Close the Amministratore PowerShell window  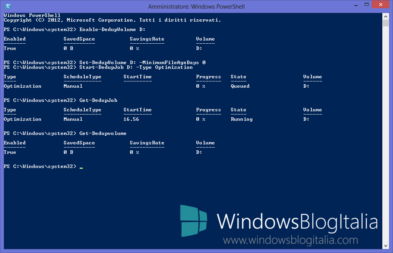pyautogui.click(x=381, y=5)
